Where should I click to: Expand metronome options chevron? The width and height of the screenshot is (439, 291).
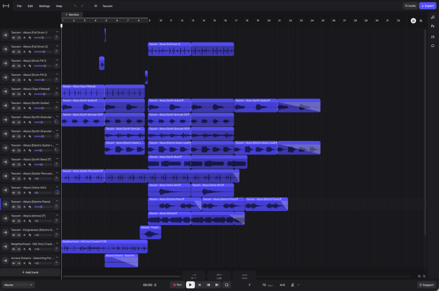click(298, 285)
